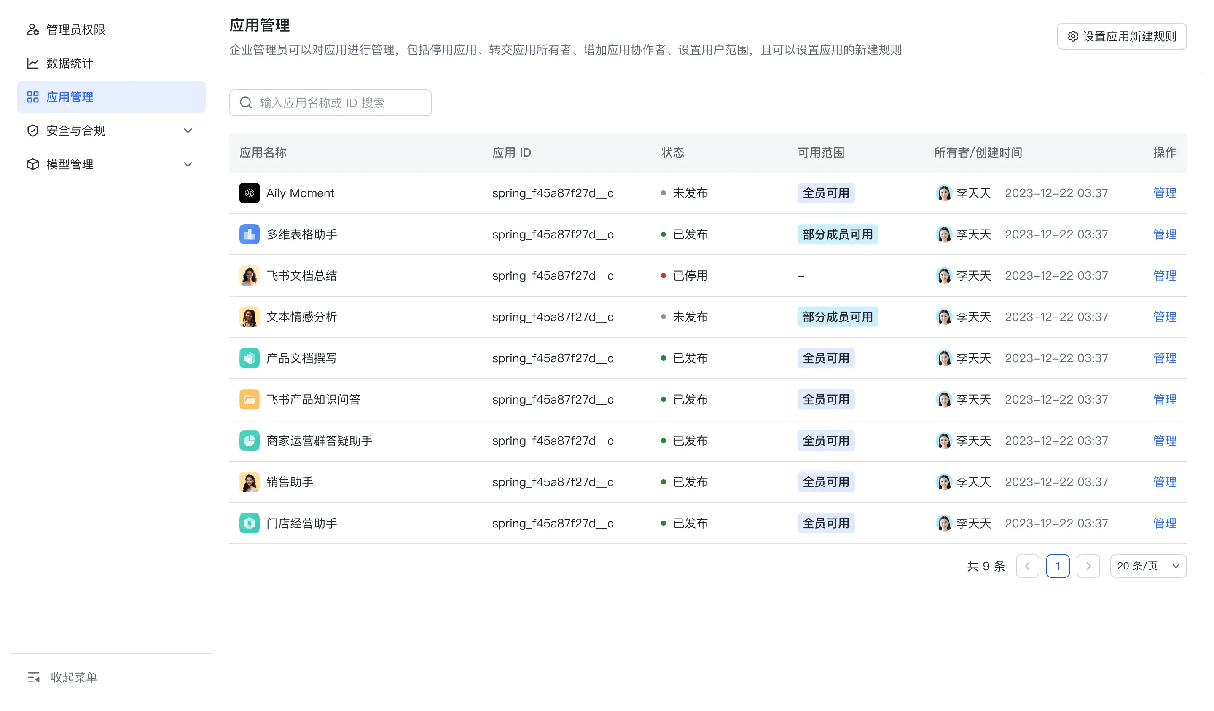Click the app name search field

pos(335,104)
